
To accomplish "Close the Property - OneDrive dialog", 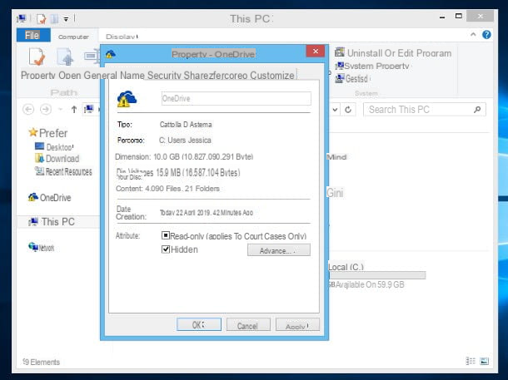I will pyautogui.click(x=316, y=51).
